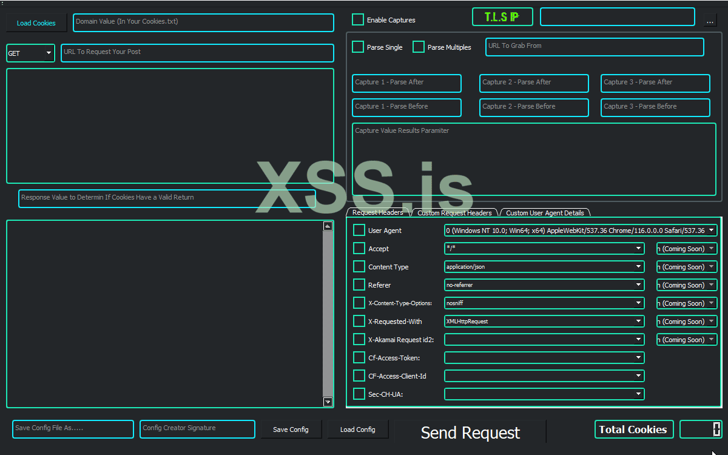Click the Capture Value Results Paramiter box

534,159
